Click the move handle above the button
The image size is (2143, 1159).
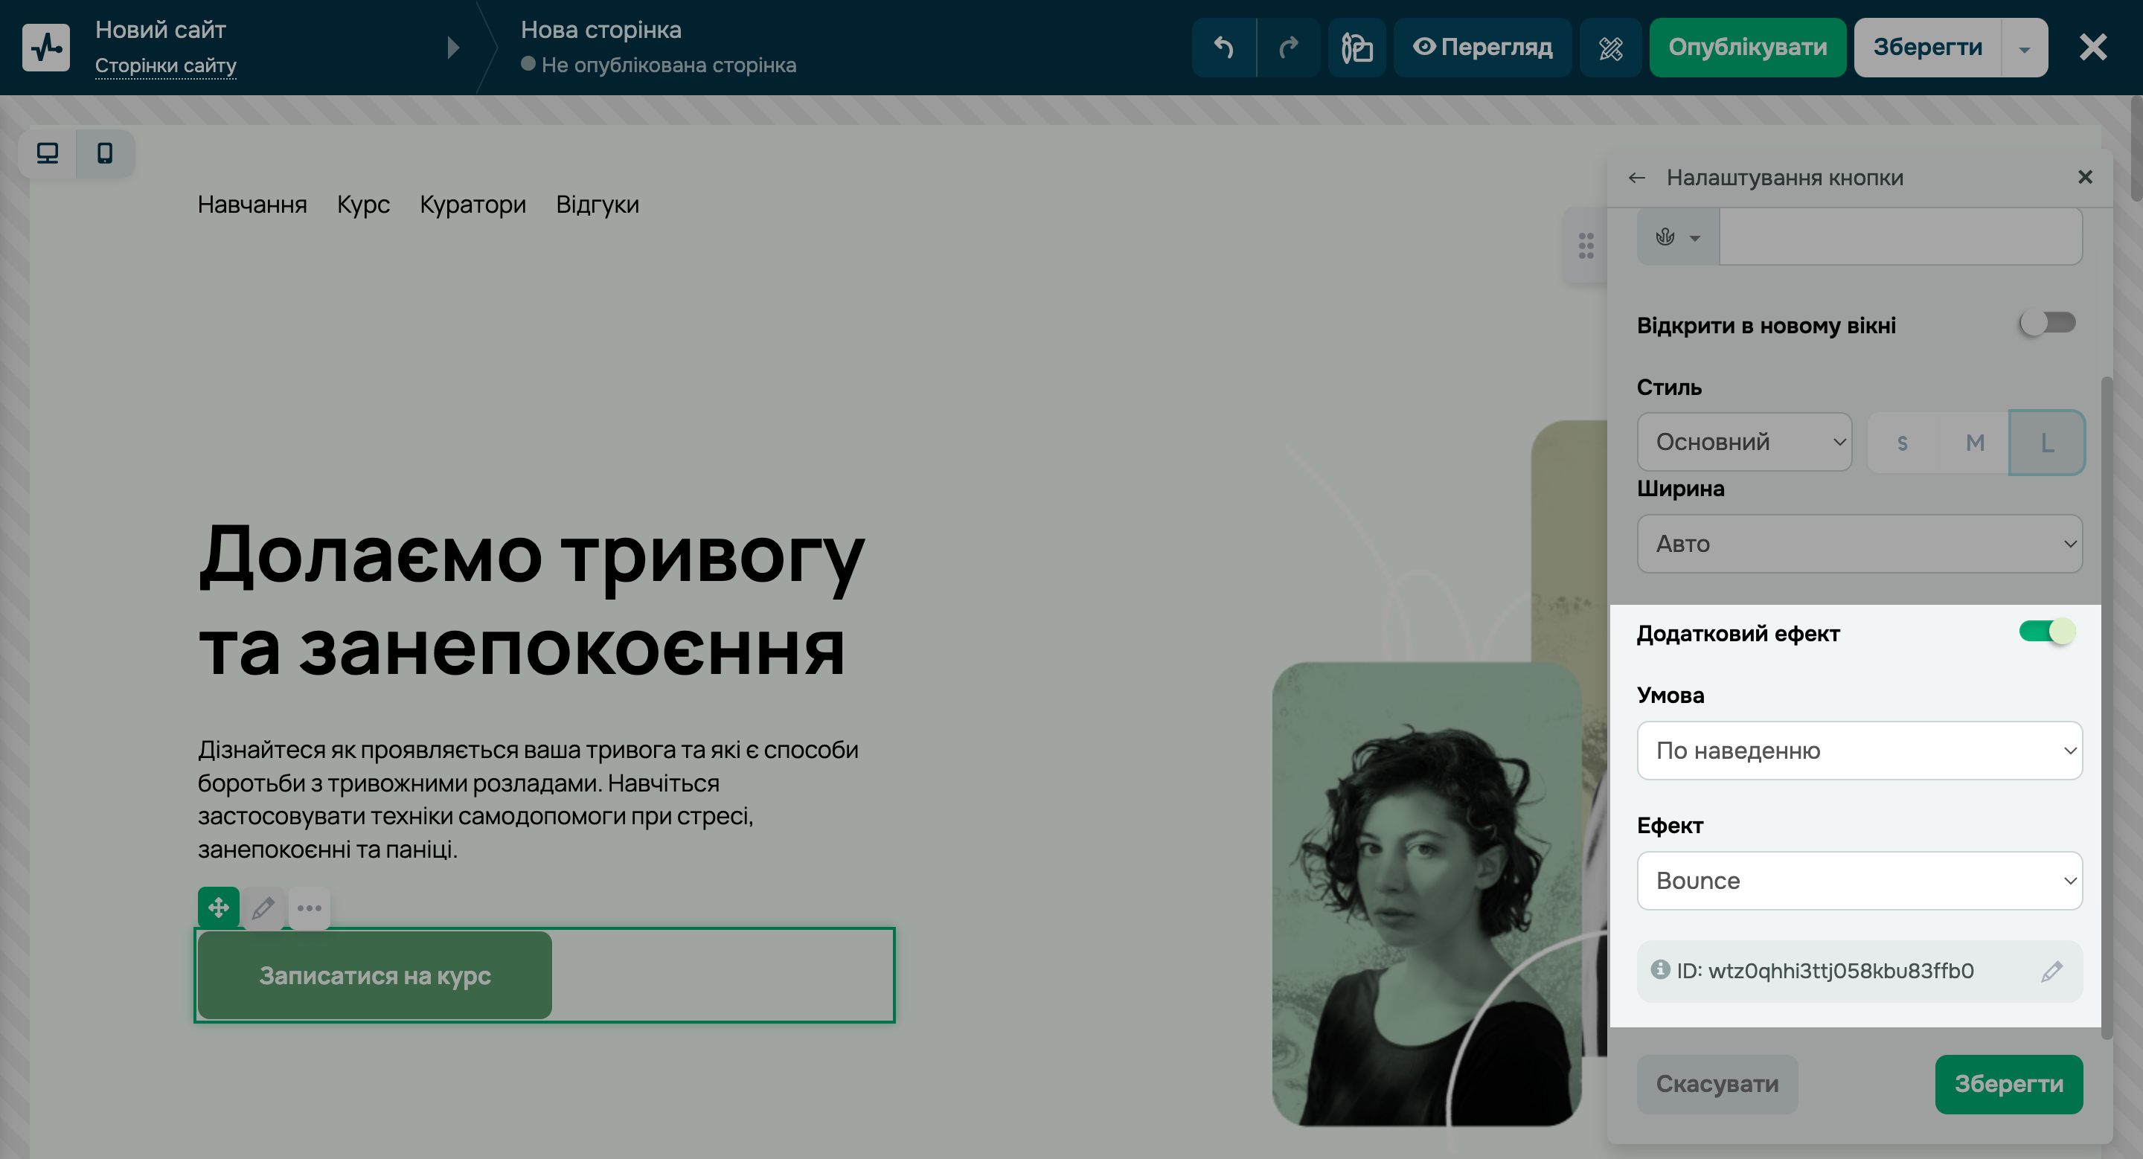219,907
